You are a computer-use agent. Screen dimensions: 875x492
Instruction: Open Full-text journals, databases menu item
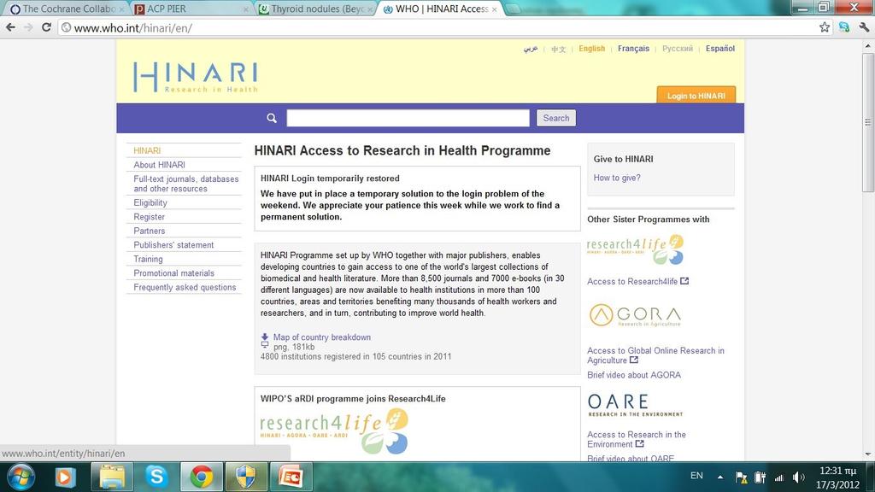coord(185,184)
